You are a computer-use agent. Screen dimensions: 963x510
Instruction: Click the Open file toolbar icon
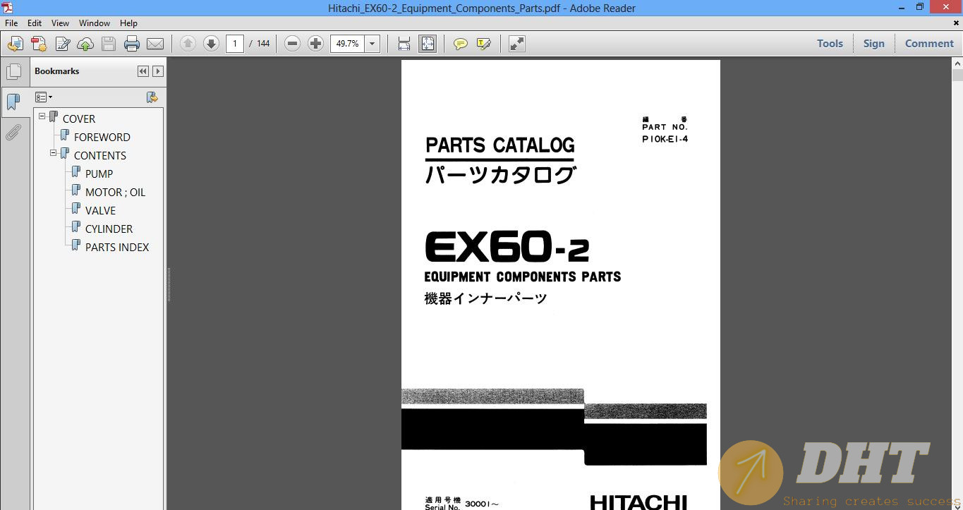15,44
